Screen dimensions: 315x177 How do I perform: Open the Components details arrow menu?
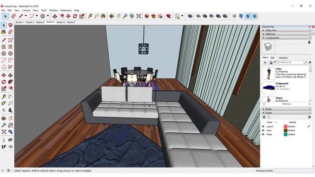point(310,62)
